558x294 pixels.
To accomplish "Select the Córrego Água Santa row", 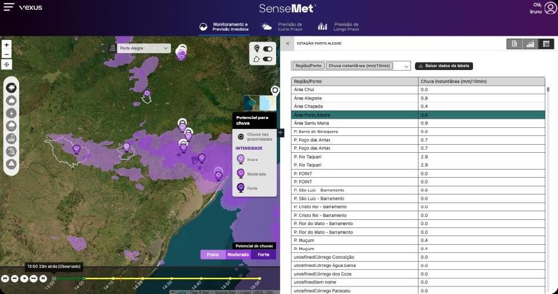I will click(x=418, y=266).
